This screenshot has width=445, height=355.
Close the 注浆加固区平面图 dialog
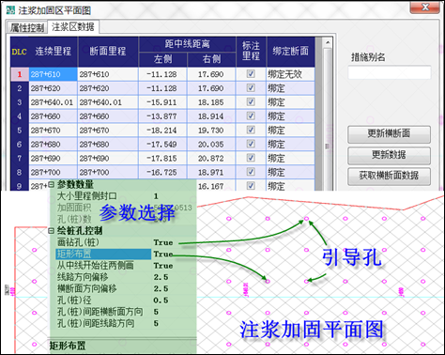(425, 8)
